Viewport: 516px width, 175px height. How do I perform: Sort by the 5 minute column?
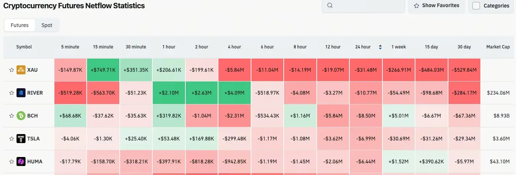pos(70,47)
